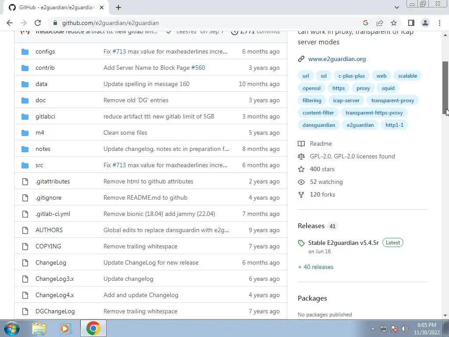Open the notes folder
Screen dimensions: 449x337
[x=43, y=149]
